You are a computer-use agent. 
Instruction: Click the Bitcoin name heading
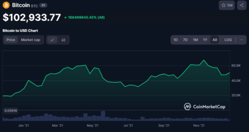[21, 5]
